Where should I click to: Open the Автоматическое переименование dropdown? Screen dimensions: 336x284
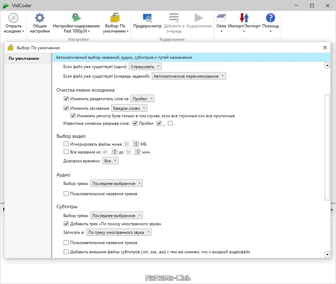point(189,76)
